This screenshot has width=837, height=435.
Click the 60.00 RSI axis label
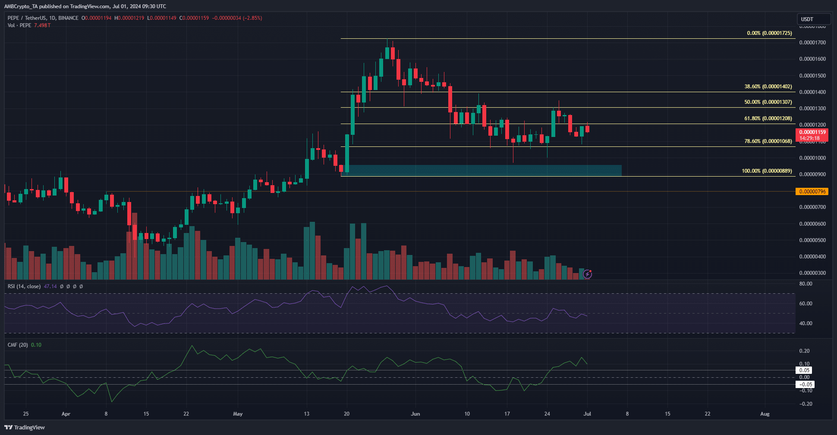click(x=806, y=304)
